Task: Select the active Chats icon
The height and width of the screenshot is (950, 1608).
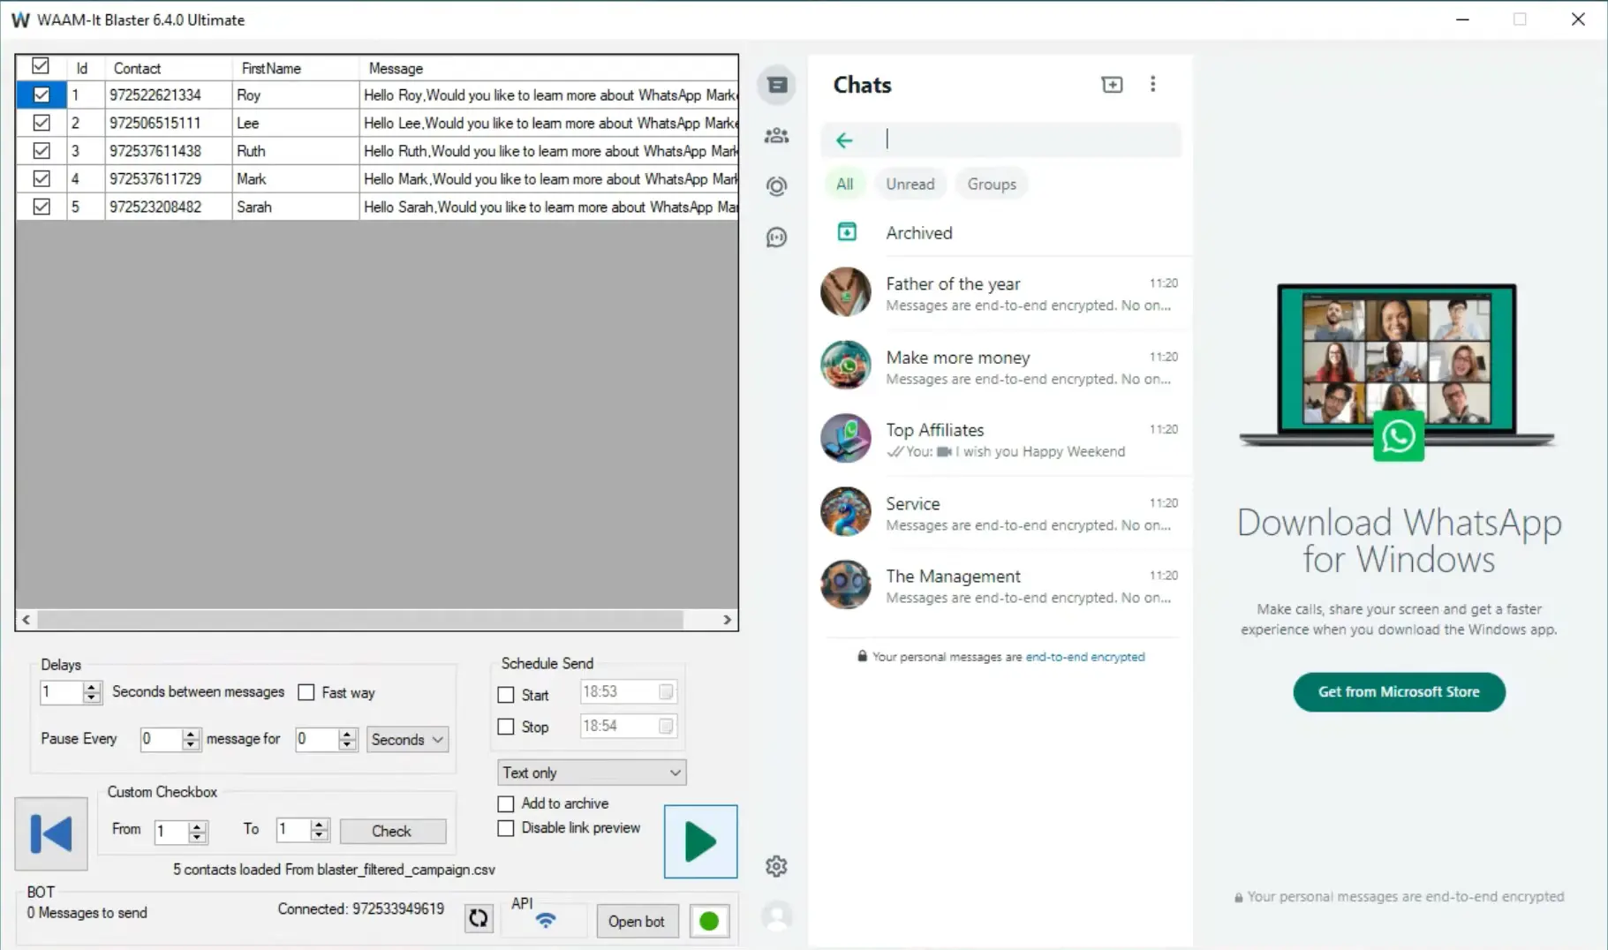Action: point(777,84)
